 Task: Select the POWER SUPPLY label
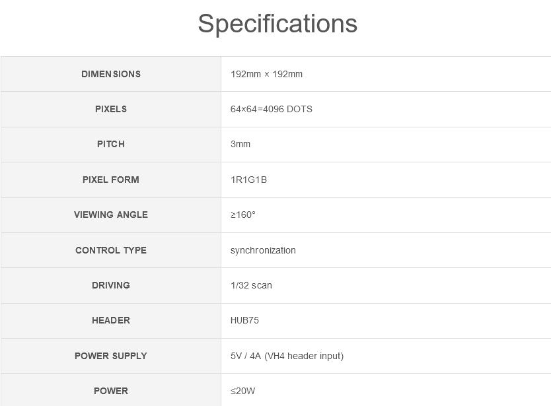(111, 356)
